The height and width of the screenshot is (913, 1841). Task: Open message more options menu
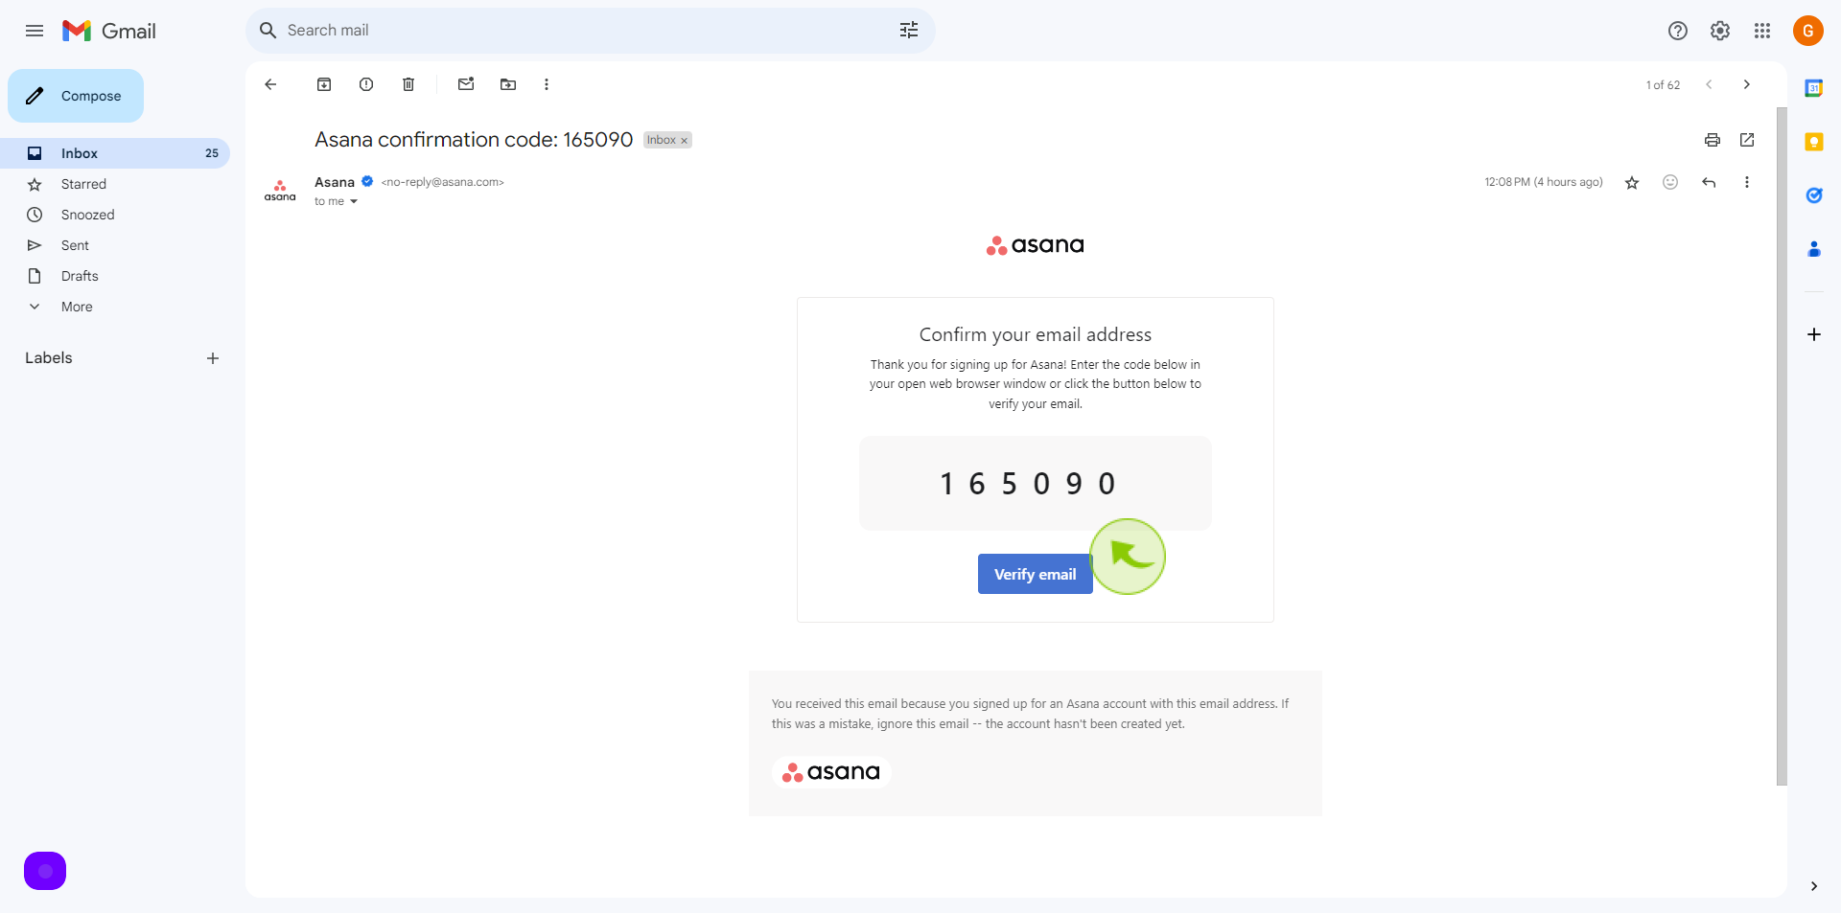coord(1747,182)
